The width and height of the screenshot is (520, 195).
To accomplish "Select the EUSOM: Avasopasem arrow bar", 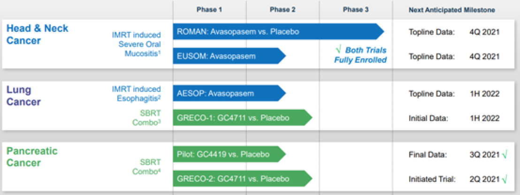I will click(x=229, y=56).
